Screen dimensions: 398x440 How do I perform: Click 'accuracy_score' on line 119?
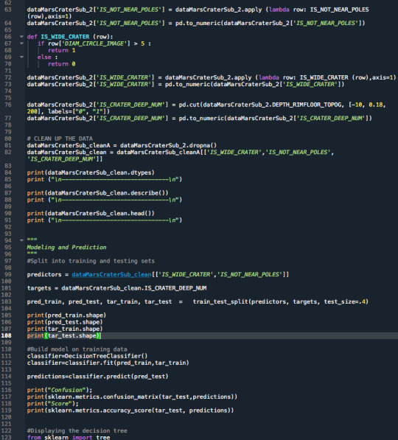point(128,411)
